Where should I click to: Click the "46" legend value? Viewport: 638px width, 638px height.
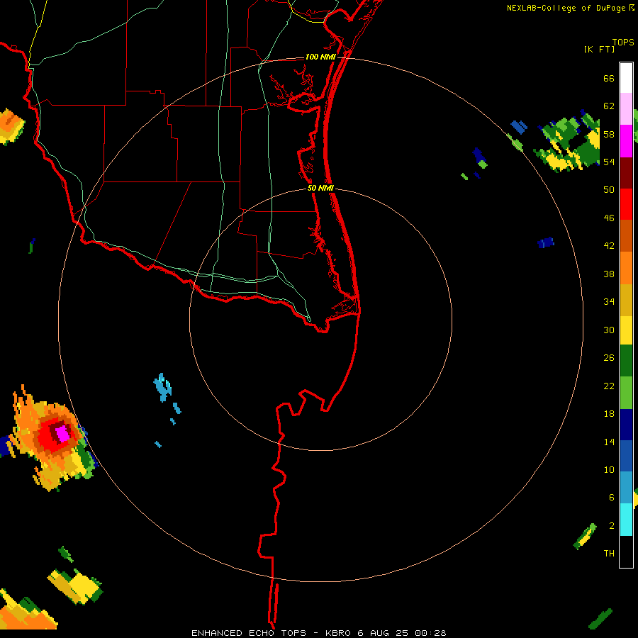click(609, 218)
